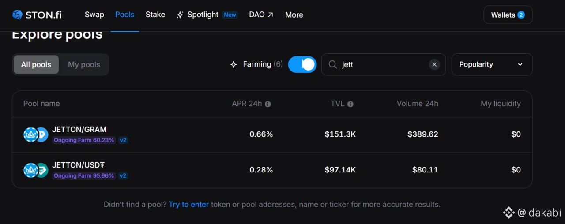Click the TVL info icon
The height and width of the screenshot is (224, 565).
point(350,104)
